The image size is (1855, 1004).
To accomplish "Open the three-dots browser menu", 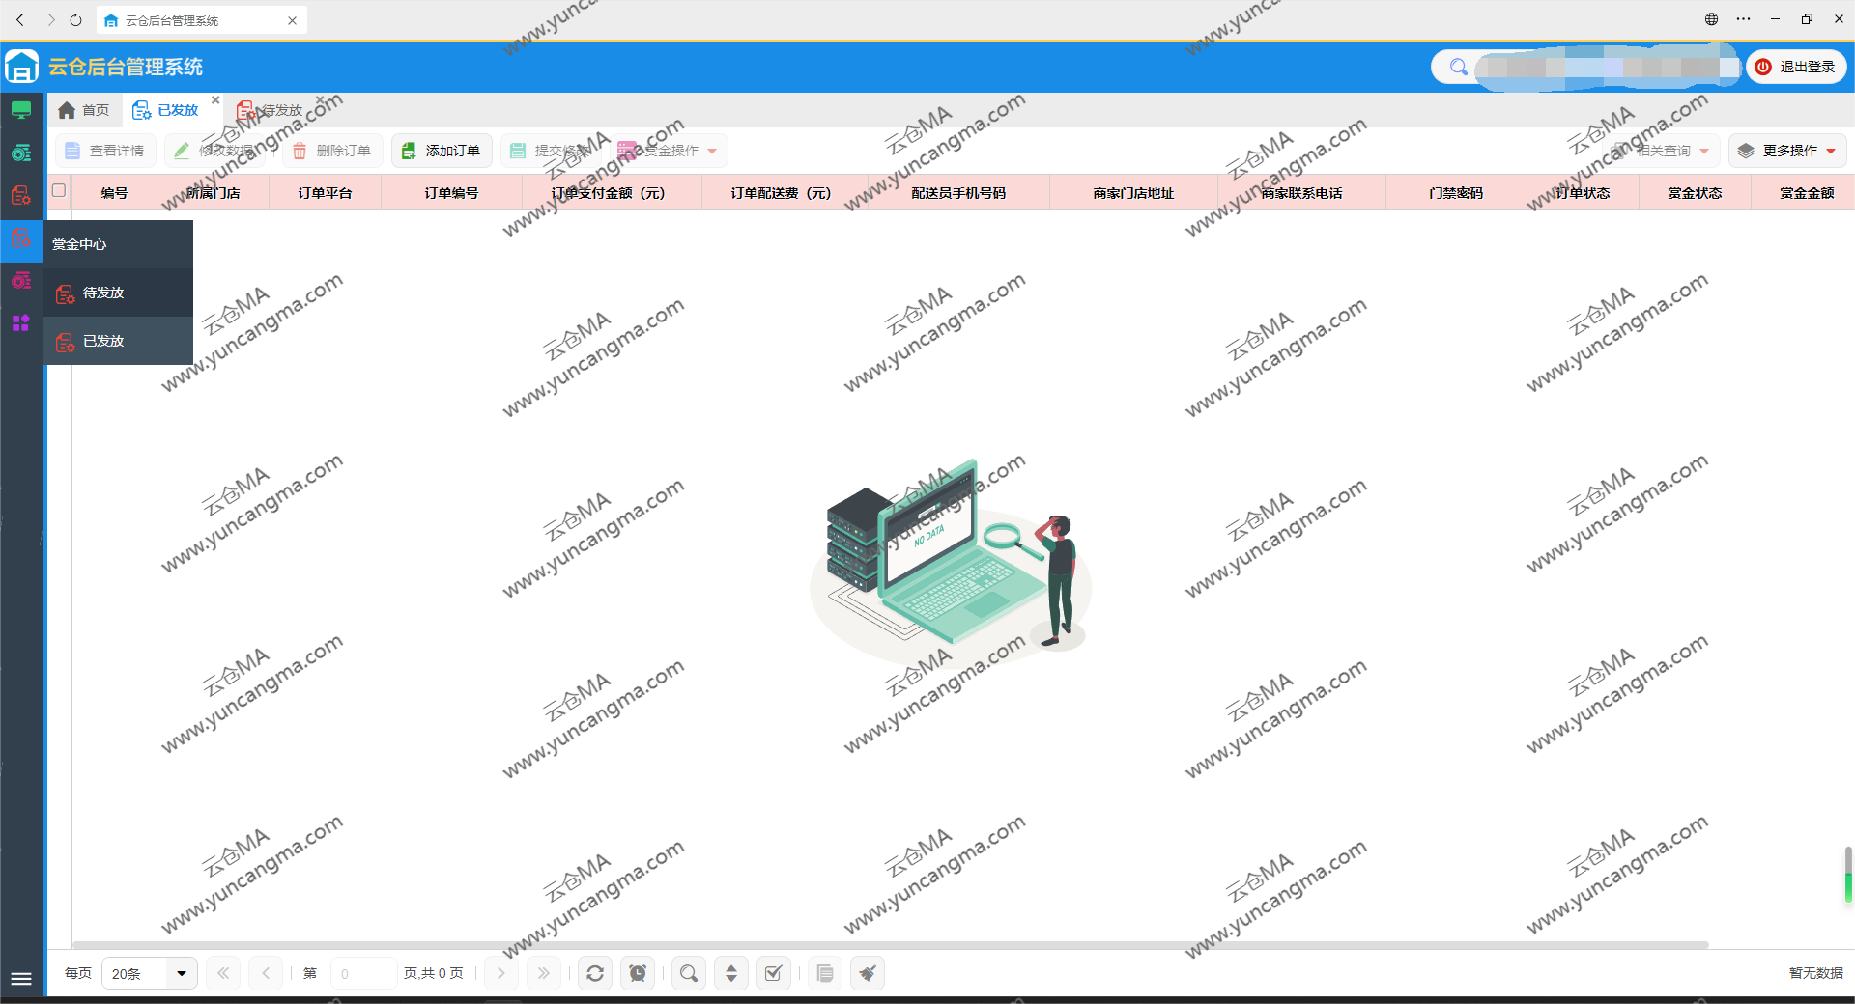I will (x=1743, y=19).
